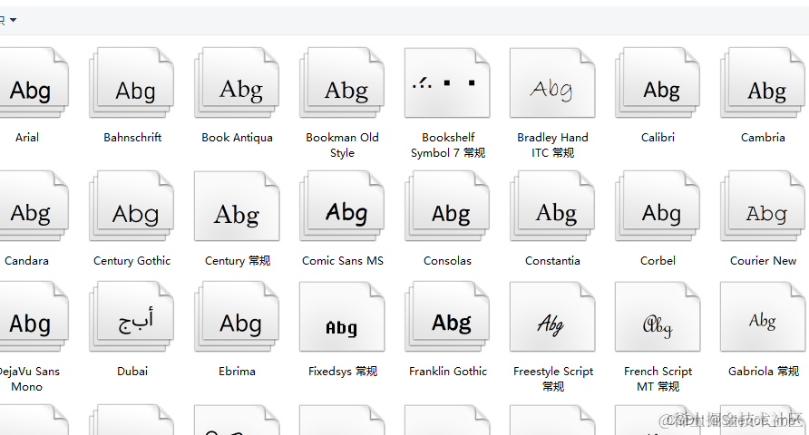
Task: Click the "Century Gothic" label text
Action: pyautogui.click(x=132, y=261)
